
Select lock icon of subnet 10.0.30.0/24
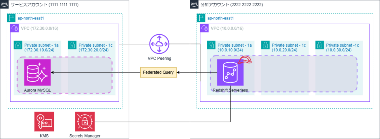tap(319, 45)
